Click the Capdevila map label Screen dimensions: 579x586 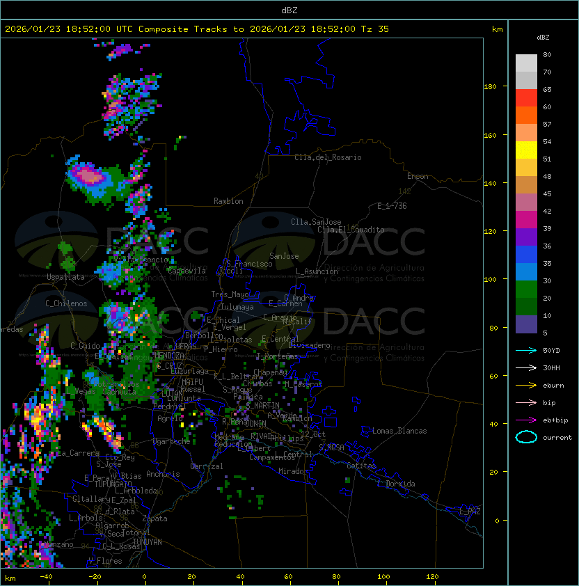pyautogui.click(x=187, y=271)
